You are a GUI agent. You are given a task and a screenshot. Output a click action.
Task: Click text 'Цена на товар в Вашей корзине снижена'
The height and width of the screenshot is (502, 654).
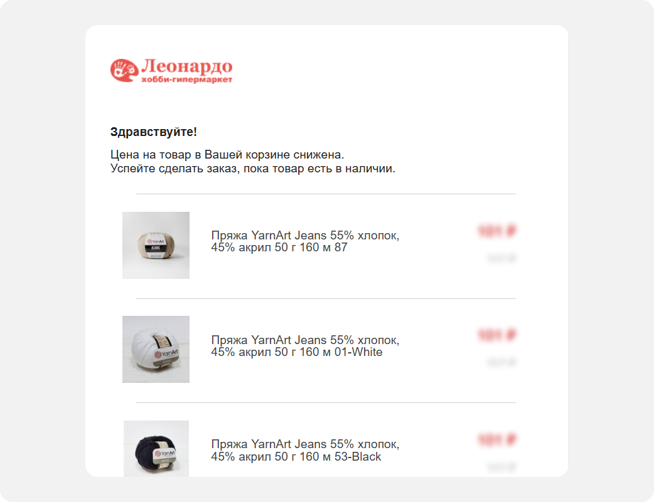pos(227,155)
